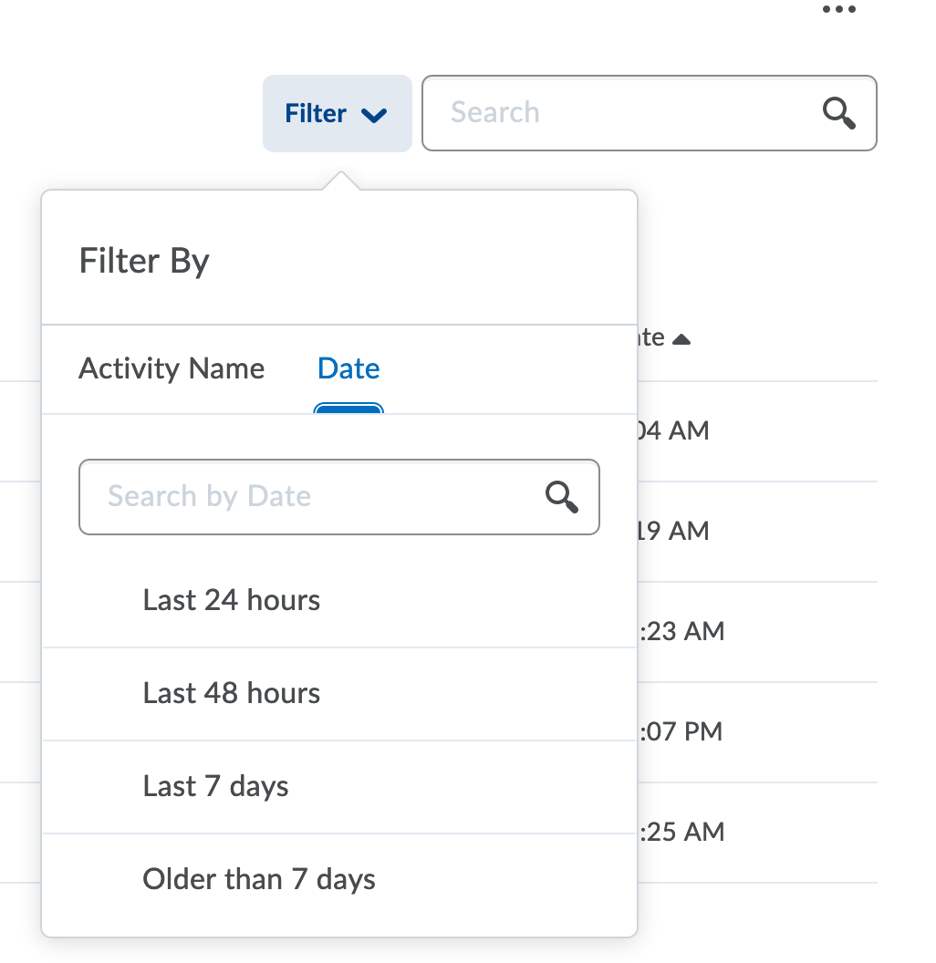Focus the Search by Date field
936x963 pixels.
pyautogui.click(x=310, y=497)
